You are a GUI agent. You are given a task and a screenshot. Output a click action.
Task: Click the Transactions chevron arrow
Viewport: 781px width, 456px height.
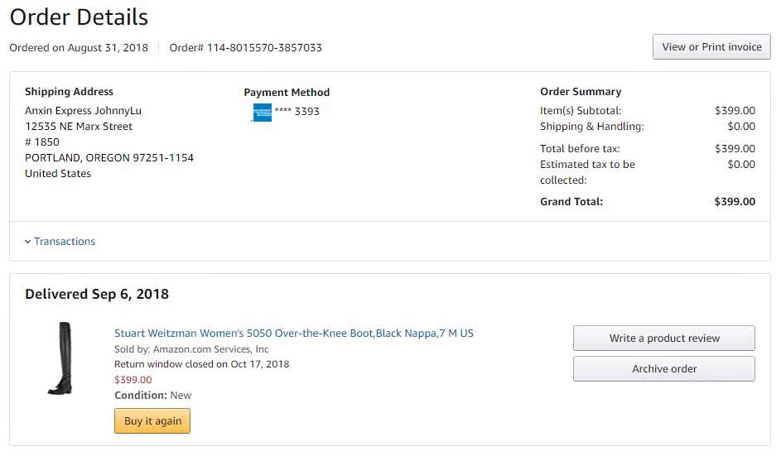[x=27, y=242]
